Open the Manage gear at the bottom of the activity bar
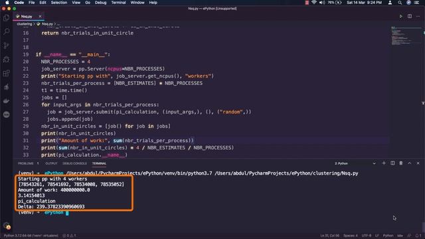The width and height of the screenshot is (425, 239). [6, 226]
